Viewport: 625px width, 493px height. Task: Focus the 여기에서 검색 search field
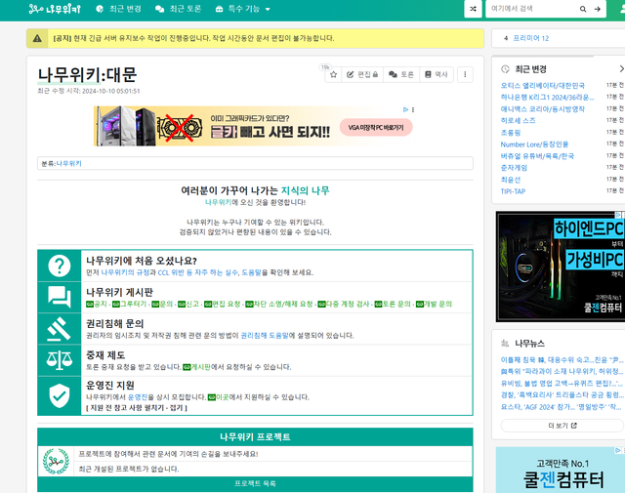click(x=531, y=9)
